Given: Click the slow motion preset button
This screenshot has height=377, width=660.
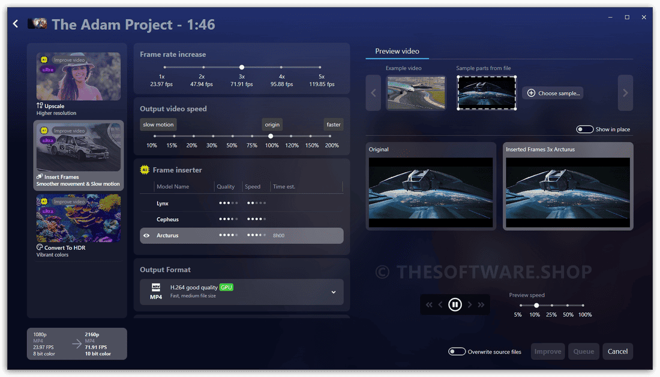Looking at the screenshot, I should pos(158,125).
